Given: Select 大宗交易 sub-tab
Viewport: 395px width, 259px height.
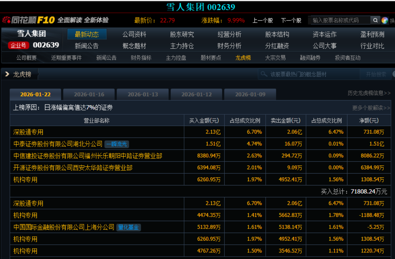Looking at the screenshot, I should point(275,58).
